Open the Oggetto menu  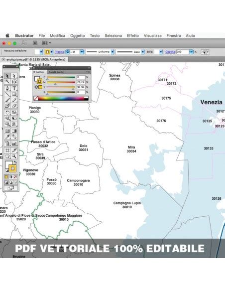click(78, 36)
